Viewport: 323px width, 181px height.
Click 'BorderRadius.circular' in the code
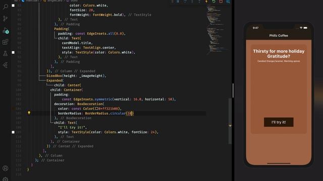coord(105,113)
